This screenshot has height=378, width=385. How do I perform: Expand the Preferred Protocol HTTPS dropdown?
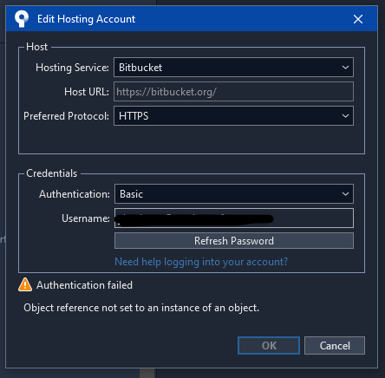tap(233, 116)
